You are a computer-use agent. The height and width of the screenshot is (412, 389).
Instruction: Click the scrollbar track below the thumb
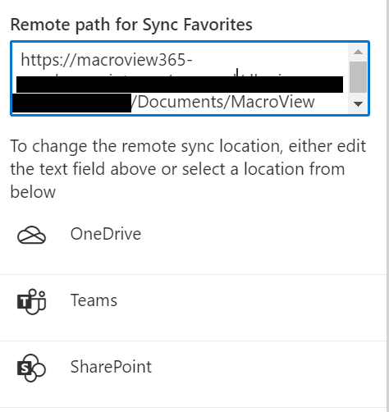[358, 95]
